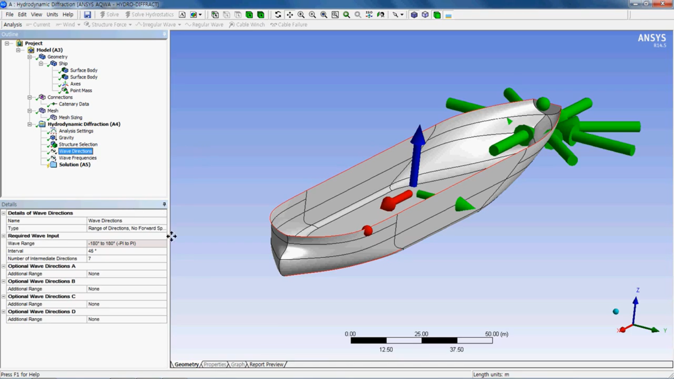Click the coordinate triad ISO ball
Image resolution: width=674 pixels, height=379 pixels.
tap(616, 312)
